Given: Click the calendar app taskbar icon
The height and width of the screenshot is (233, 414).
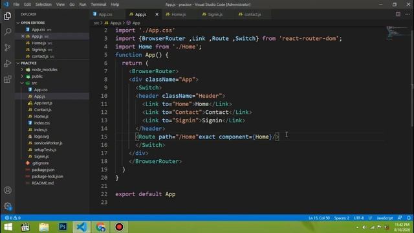Looking at the screenshot, I should point(25,227).
